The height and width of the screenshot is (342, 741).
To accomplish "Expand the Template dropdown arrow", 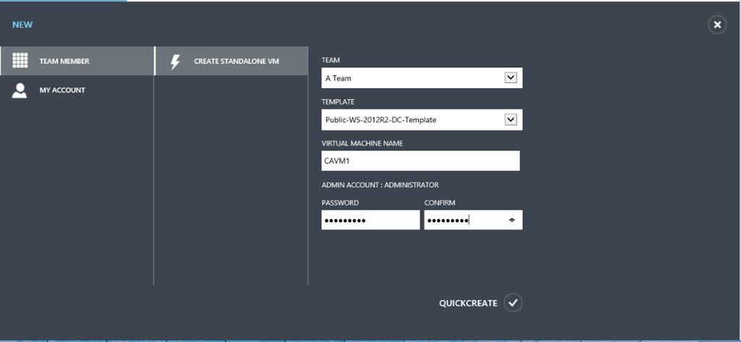I will tap(509, 119).
